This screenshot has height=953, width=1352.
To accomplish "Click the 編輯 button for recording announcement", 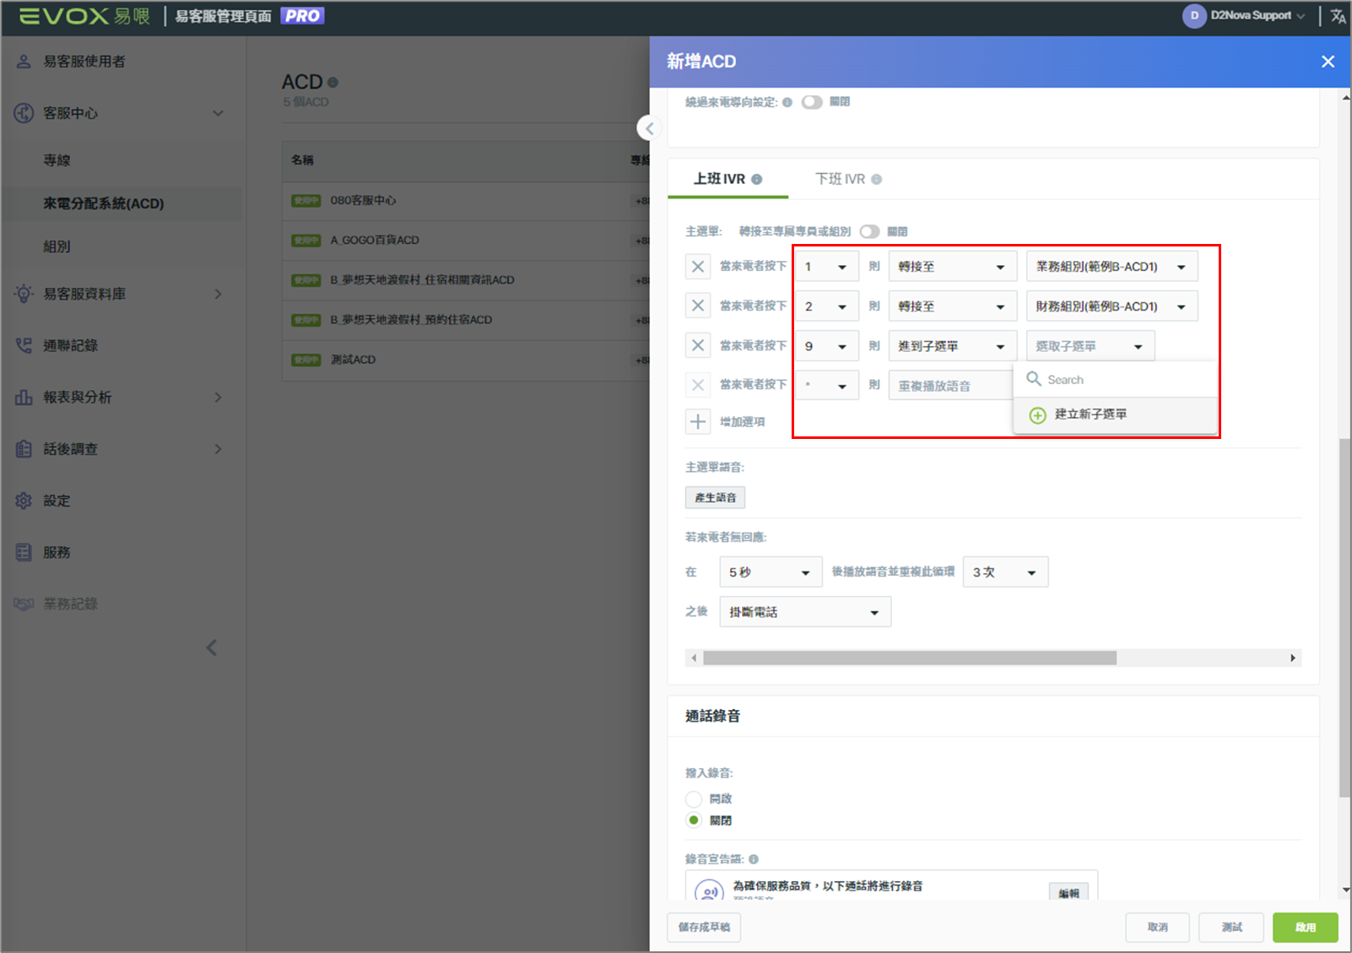I will point(1068,893).
